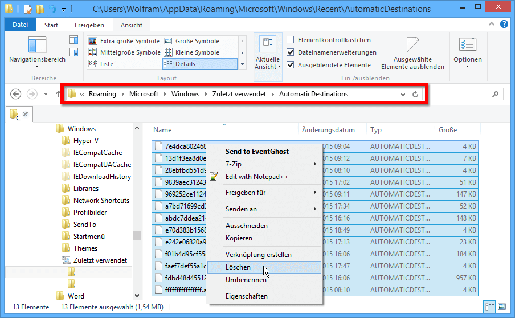Expand the layout gallery more arrow
Screen dimensions: 515x318
pyautogui.click(x=242, y=64)
